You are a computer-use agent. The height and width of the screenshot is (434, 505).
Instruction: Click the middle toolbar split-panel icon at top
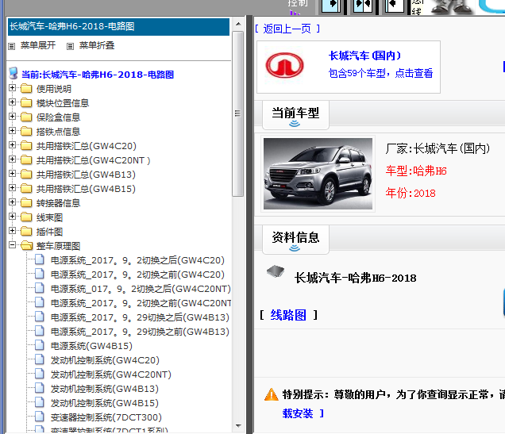pos(363,6)
